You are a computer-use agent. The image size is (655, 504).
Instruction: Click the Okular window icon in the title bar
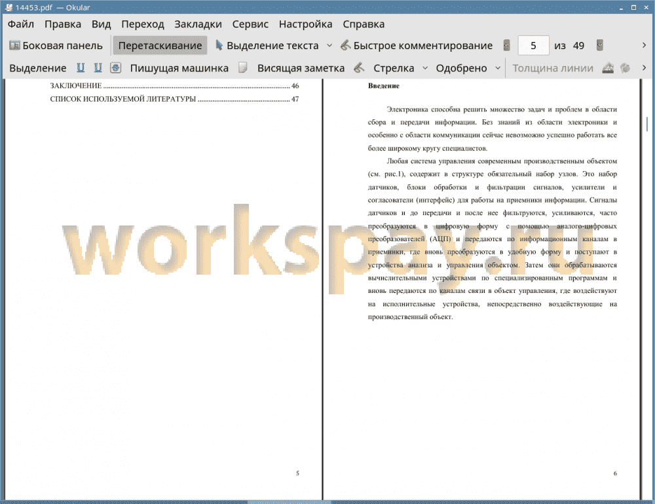pyautogui.click(x=9, y=7)
